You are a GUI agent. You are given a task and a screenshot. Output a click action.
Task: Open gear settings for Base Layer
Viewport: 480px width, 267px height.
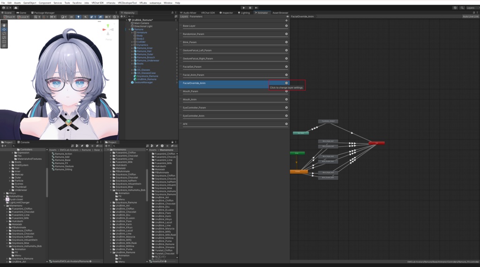coord(286,26)
